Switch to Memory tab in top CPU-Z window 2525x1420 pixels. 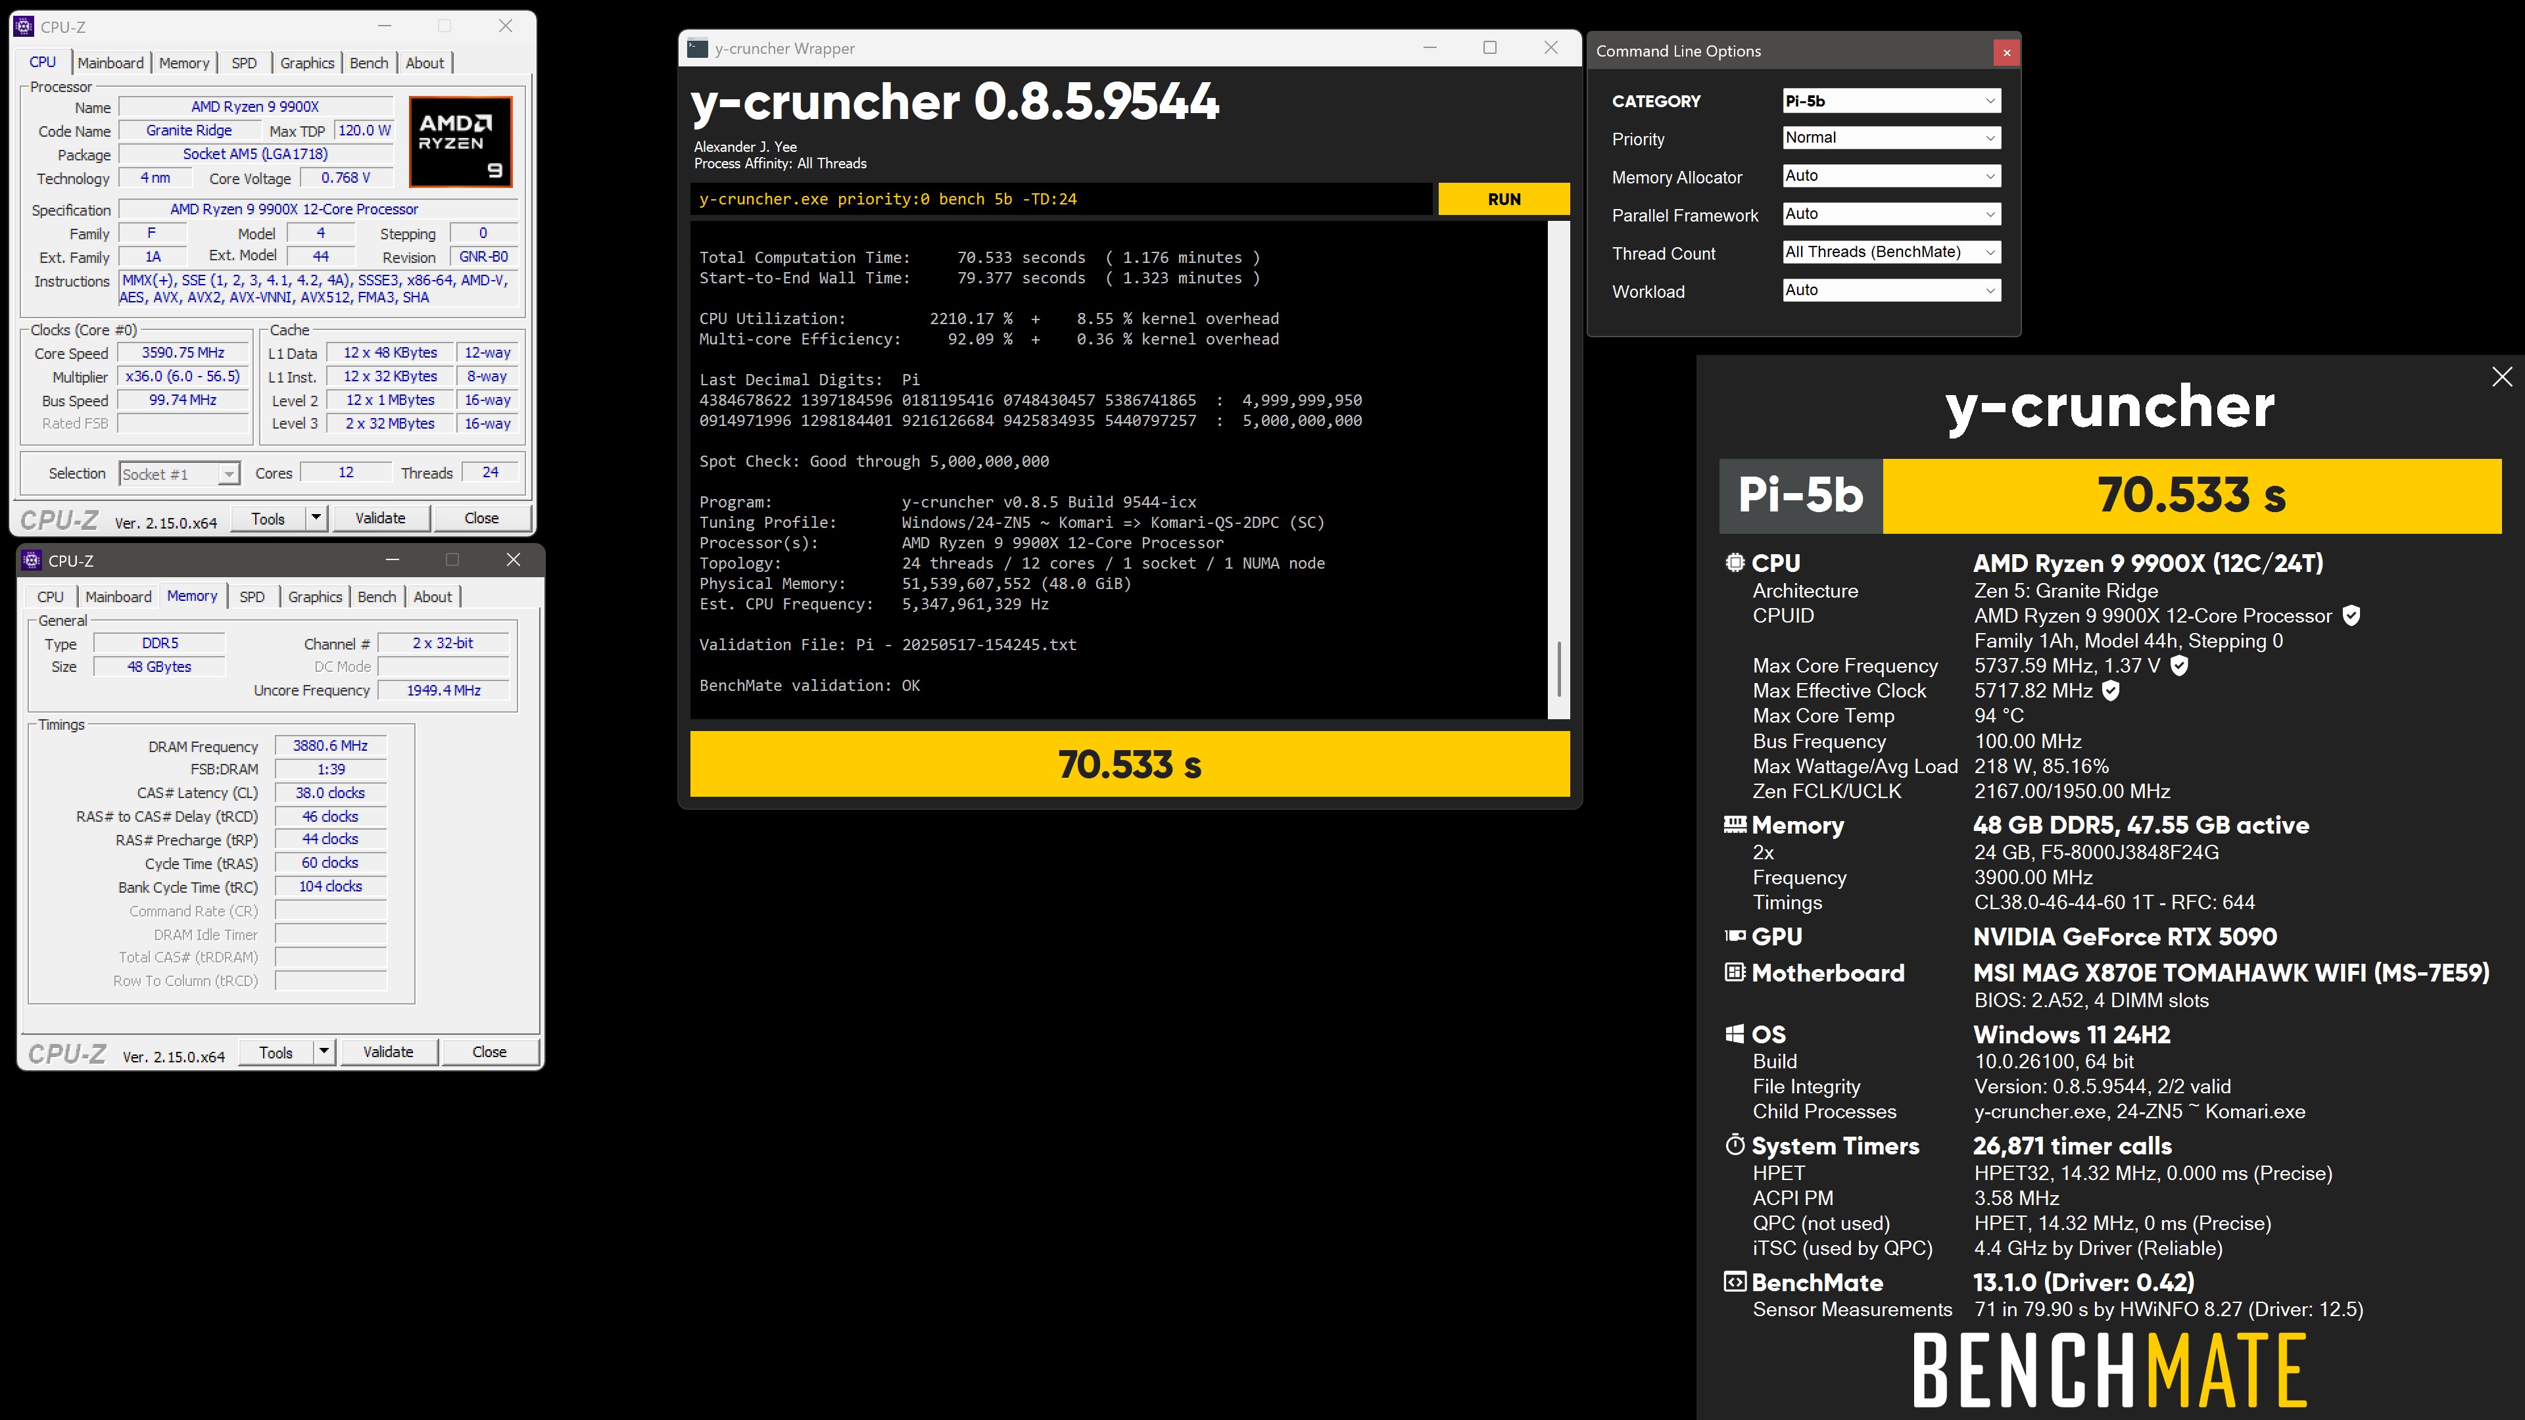pos(184,62)
